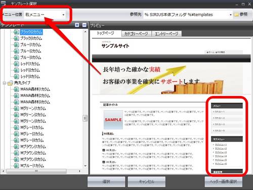Click the サブメニュー sidebar header in preview
The width and height of the screenshot is (253, 190).
coord(227,139)
